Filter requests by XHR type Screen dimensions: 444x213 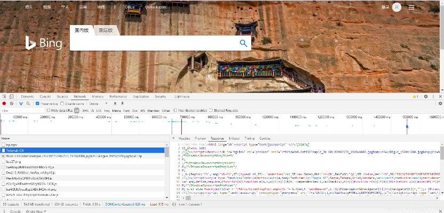(x=86, y=110)
